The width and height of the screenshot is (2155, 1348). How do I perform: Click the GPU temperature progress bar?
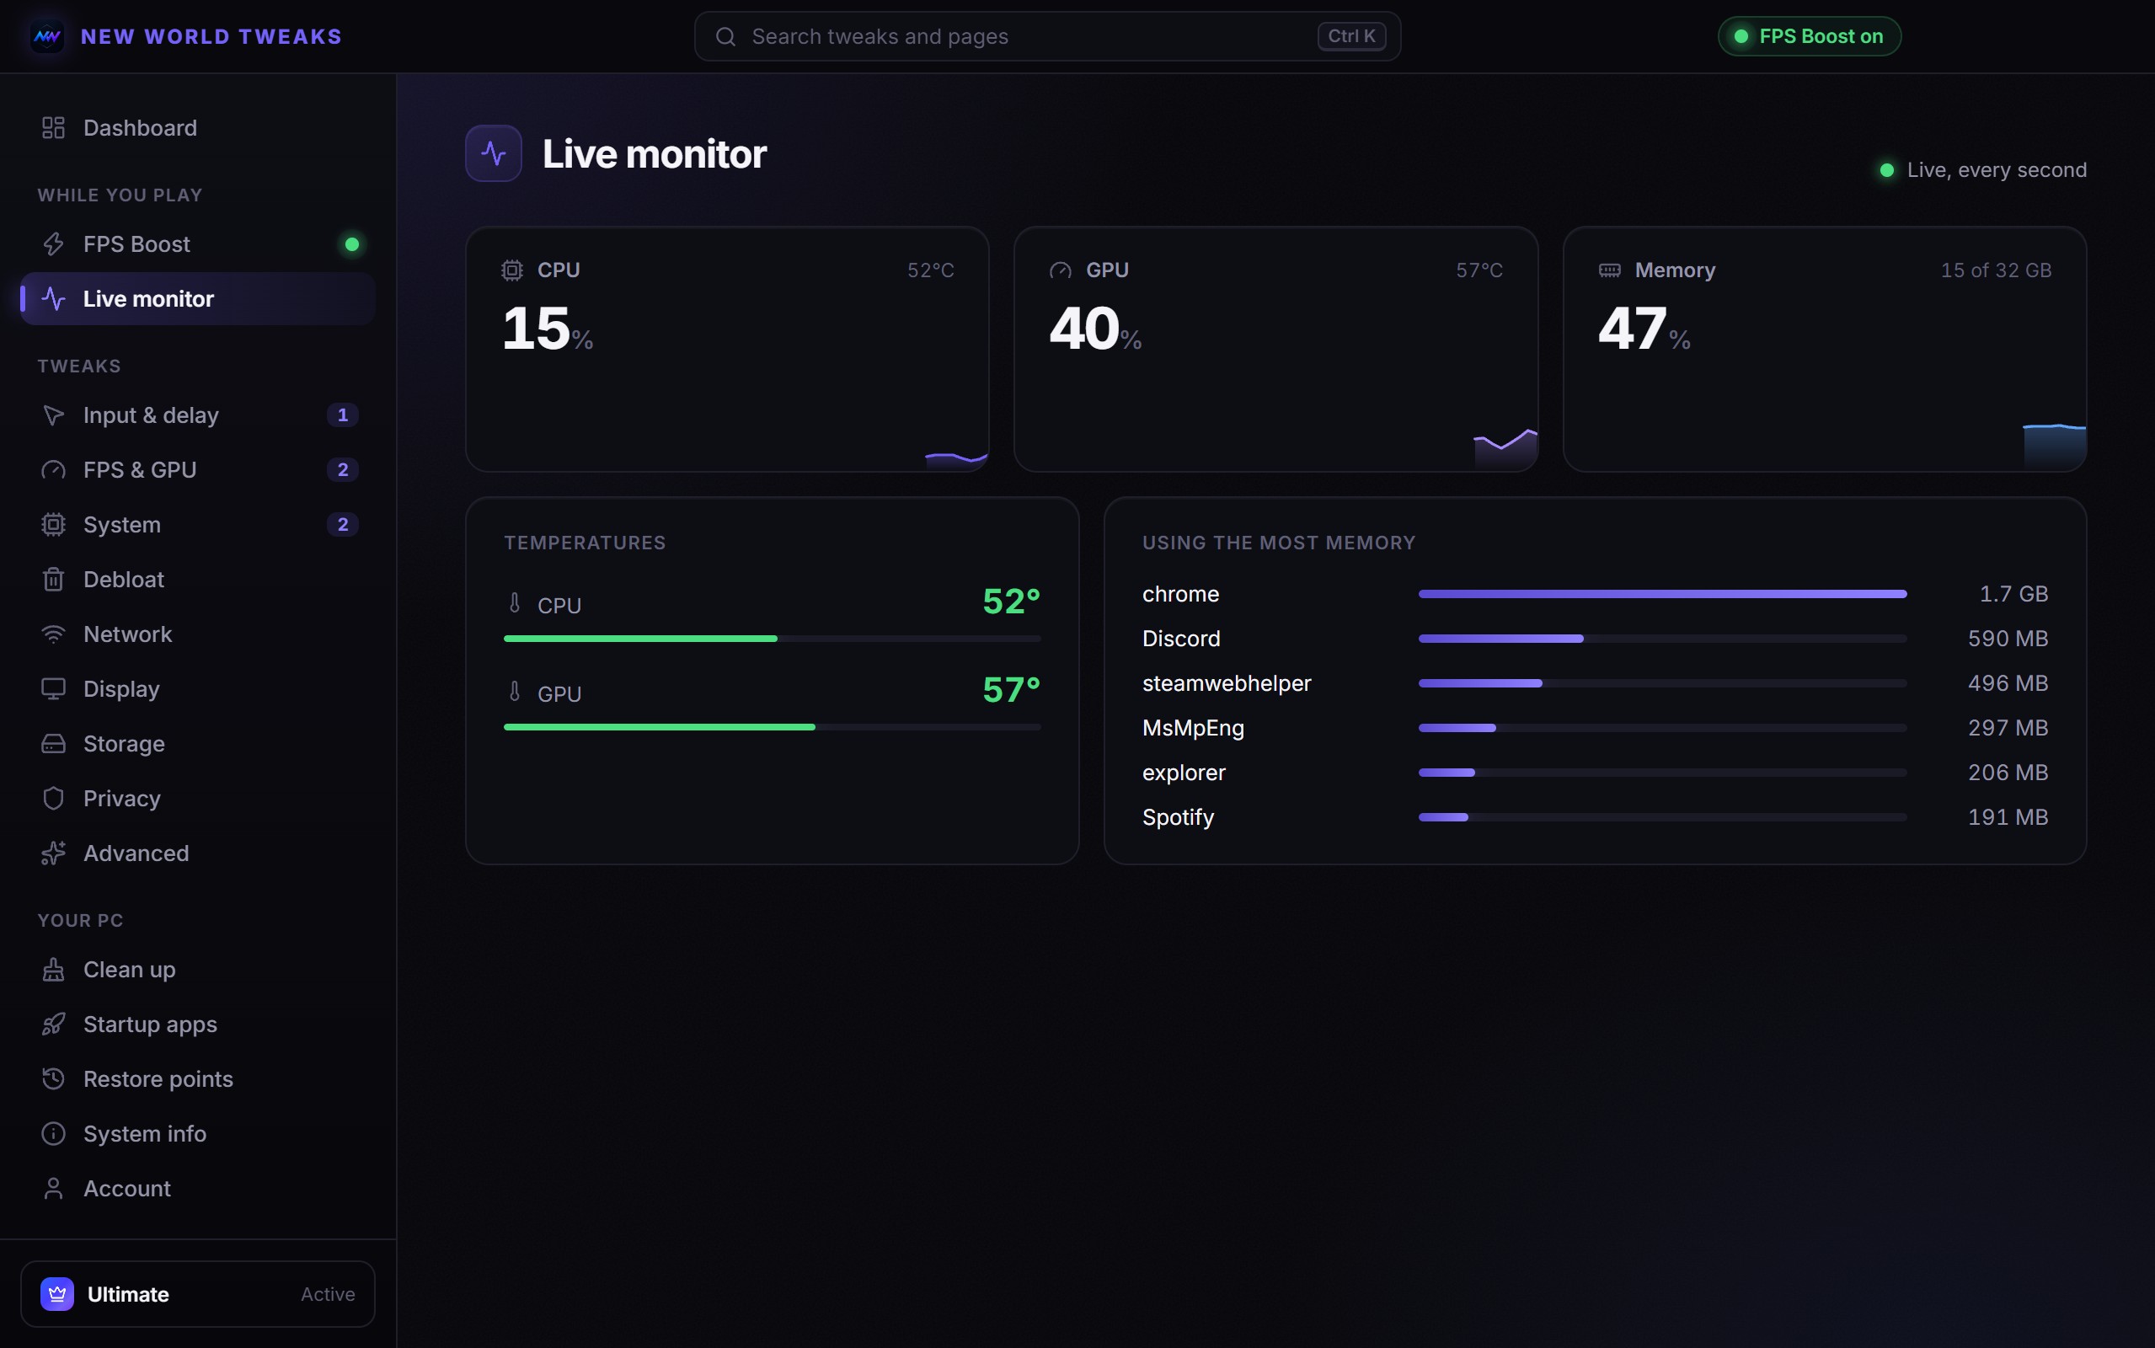772,726
